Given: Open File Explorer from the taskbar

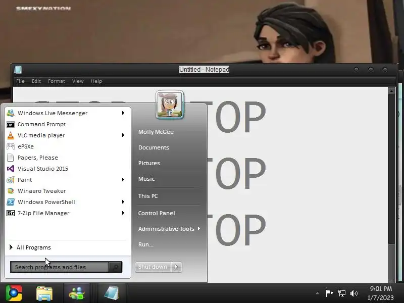Looking at the screenshot, I should click(44, 293).
